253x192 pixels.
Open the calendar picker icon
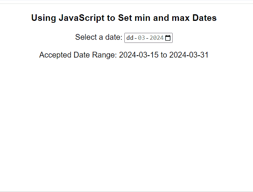168,38
